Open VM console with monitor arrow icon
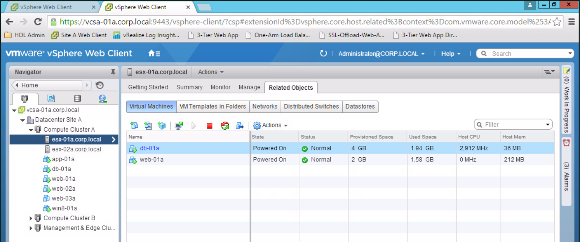 click(179, 125)
